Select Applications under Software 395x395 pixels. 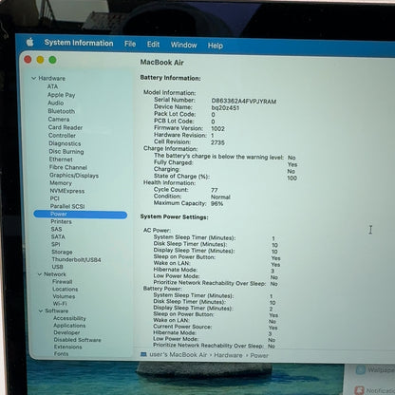tap(69, 326)
